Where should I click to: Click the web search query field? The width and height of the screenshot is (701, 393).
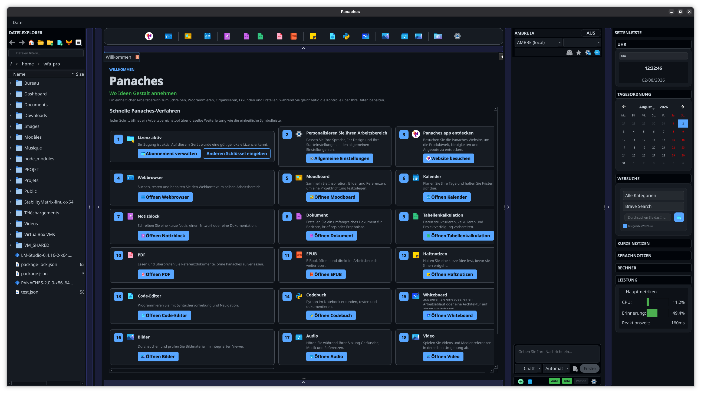(x=648, y=217)
